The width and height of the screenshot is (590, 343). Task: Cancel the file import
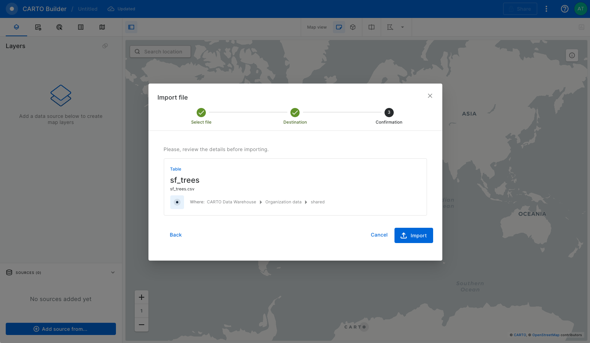coord(379,235)
